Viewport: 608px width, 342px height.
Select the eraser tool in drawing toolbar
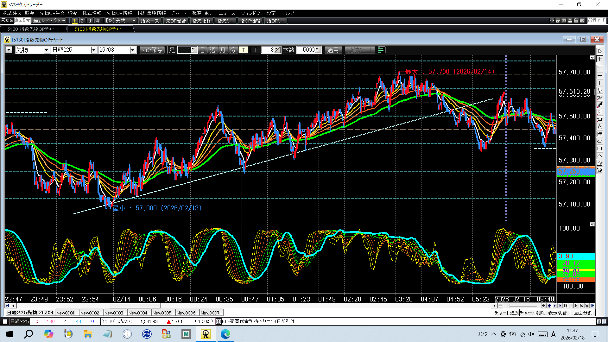(x=600, y=163)
